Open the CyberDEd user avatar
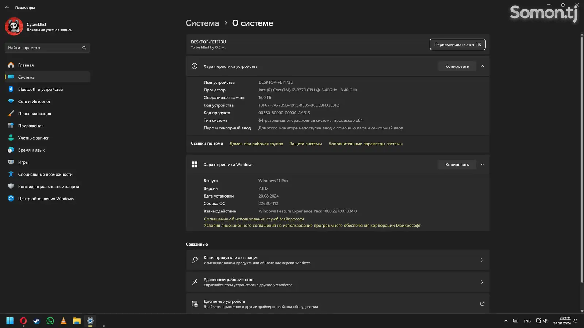This screenshot has width=584, height=328. 14,27
